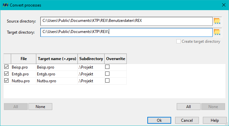Click the File column header

click(24, 59)
